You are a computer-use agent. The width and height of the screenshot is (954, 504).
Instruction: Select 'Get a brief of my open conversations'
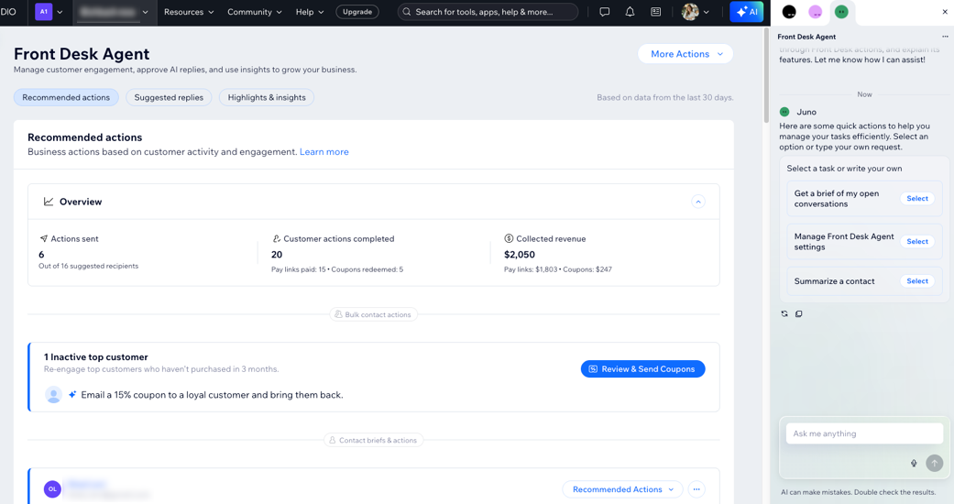[917, 199]
